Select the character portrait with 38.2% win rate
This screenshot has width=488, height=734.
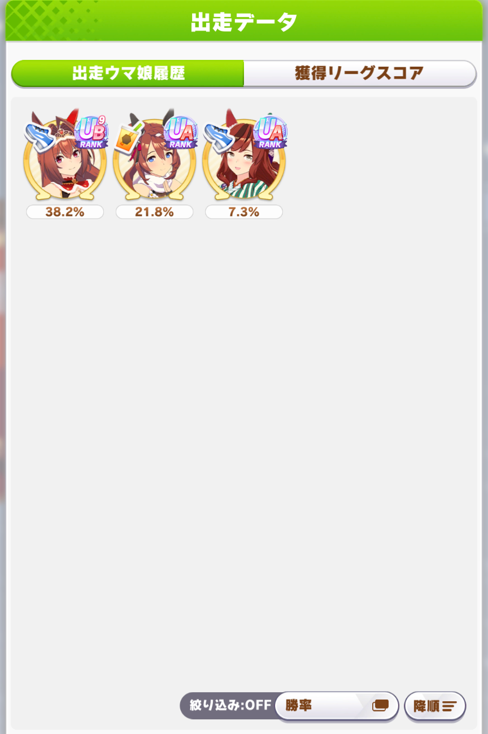tap(64, 158)
